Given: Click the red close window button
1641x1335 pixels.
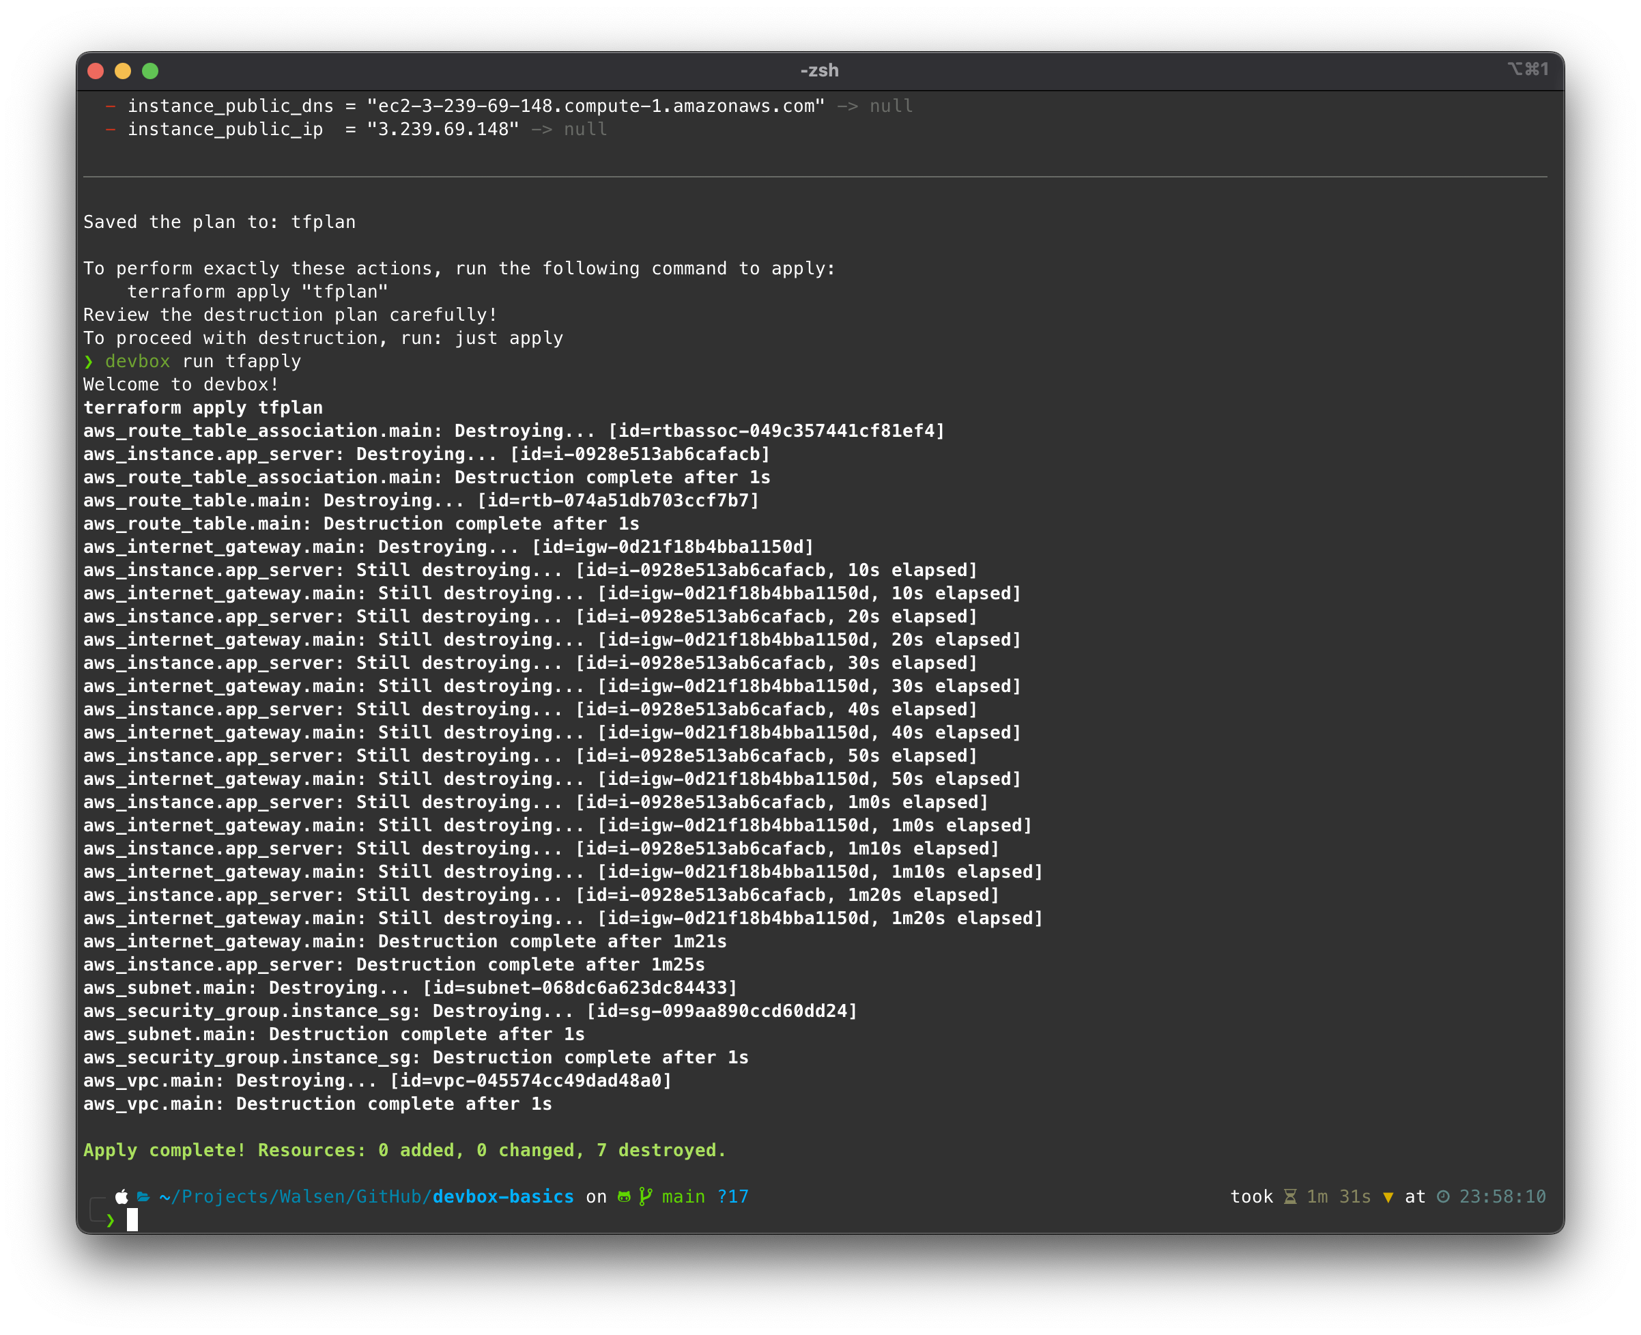Looking at the screenshot, I should (96, 71).
